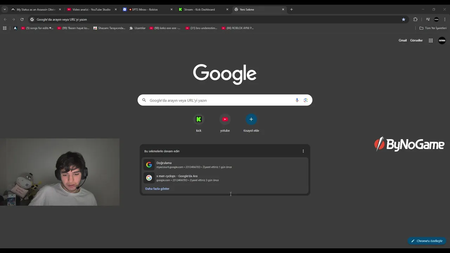The width and height of the screenshot is (450, 253).
Task: Click Chrome'u özelleştir button
Action: (x=427, y=241)
